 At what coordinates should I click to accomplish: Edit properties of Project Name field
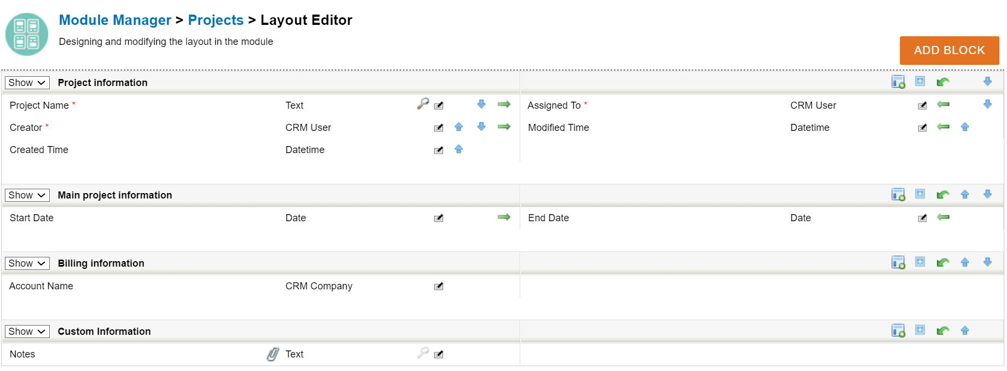(x=439, y=105)
